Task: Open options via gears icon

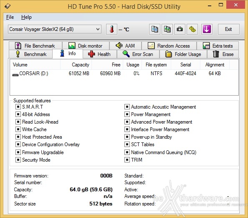Action: pyautogui.click(x=192, y=29)
